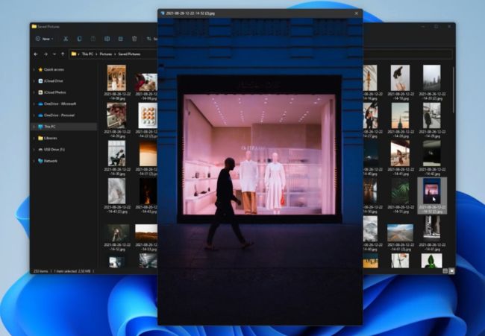Select the egg tray photo thumbnail
485x336 pixels.
pos(148,115)
